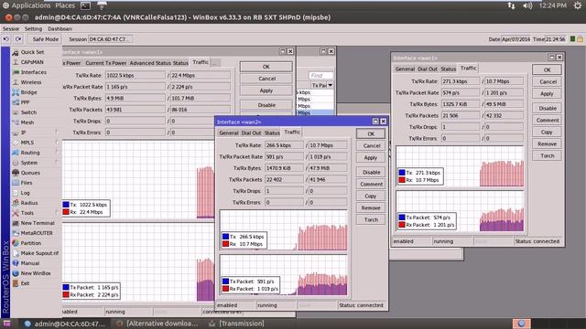
Task: Open the Dashboard menu
Action: click(x=60, y=28)
